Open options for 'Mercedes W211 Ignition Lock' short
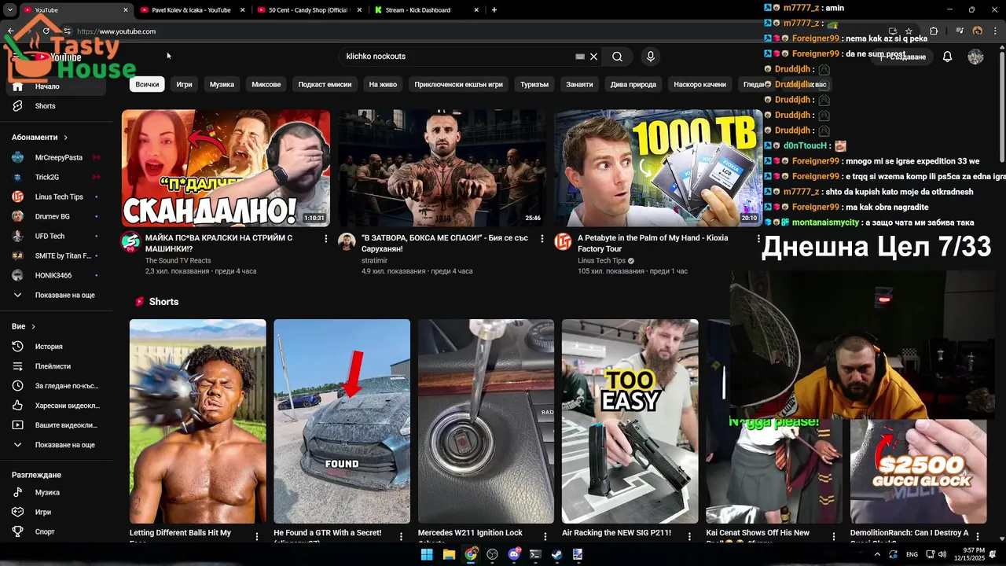 pos(545,536)
